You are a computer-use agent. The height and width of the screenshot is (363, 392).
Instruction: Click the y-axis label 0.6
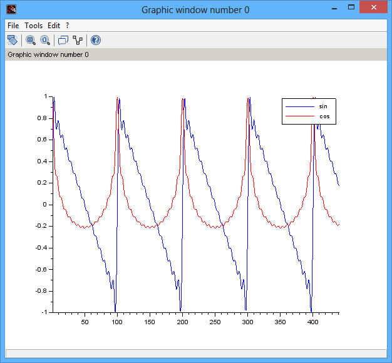(42, 140)
